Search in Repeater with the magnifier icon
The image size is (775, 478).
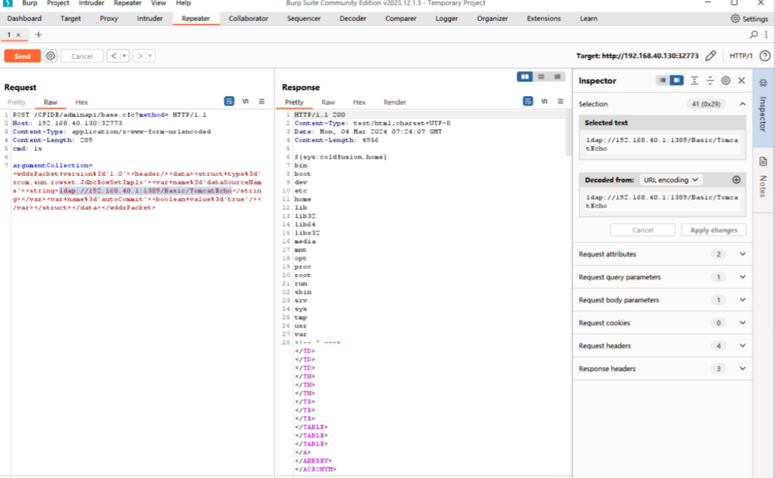(x=753, y=34)
